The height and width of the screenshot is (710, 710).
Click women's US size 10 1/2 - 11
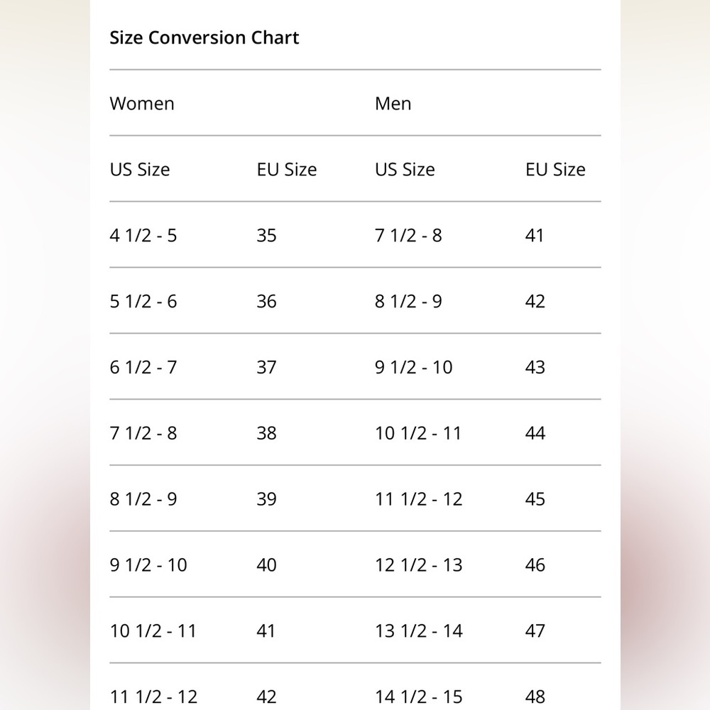point(153,631)
